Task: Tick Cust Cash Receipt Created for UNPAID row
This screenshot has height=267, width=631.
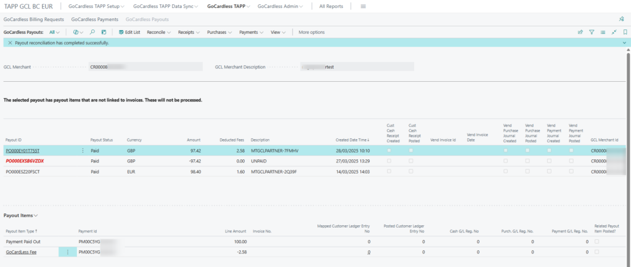Action: click(389, 161)
